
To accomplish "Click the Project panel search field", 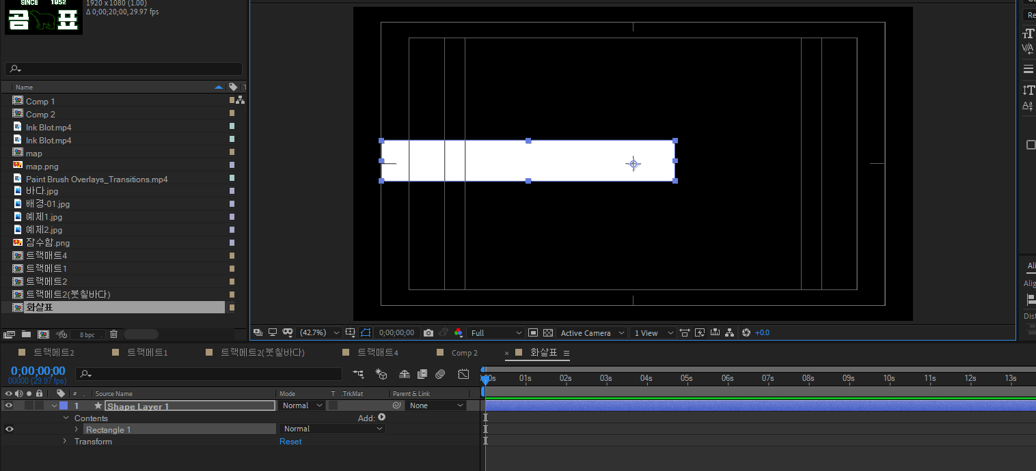I will pos(124,69).
